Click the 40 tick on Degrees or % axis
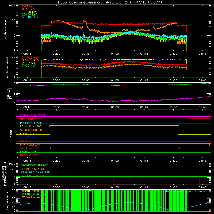 (x=14, y=203)
